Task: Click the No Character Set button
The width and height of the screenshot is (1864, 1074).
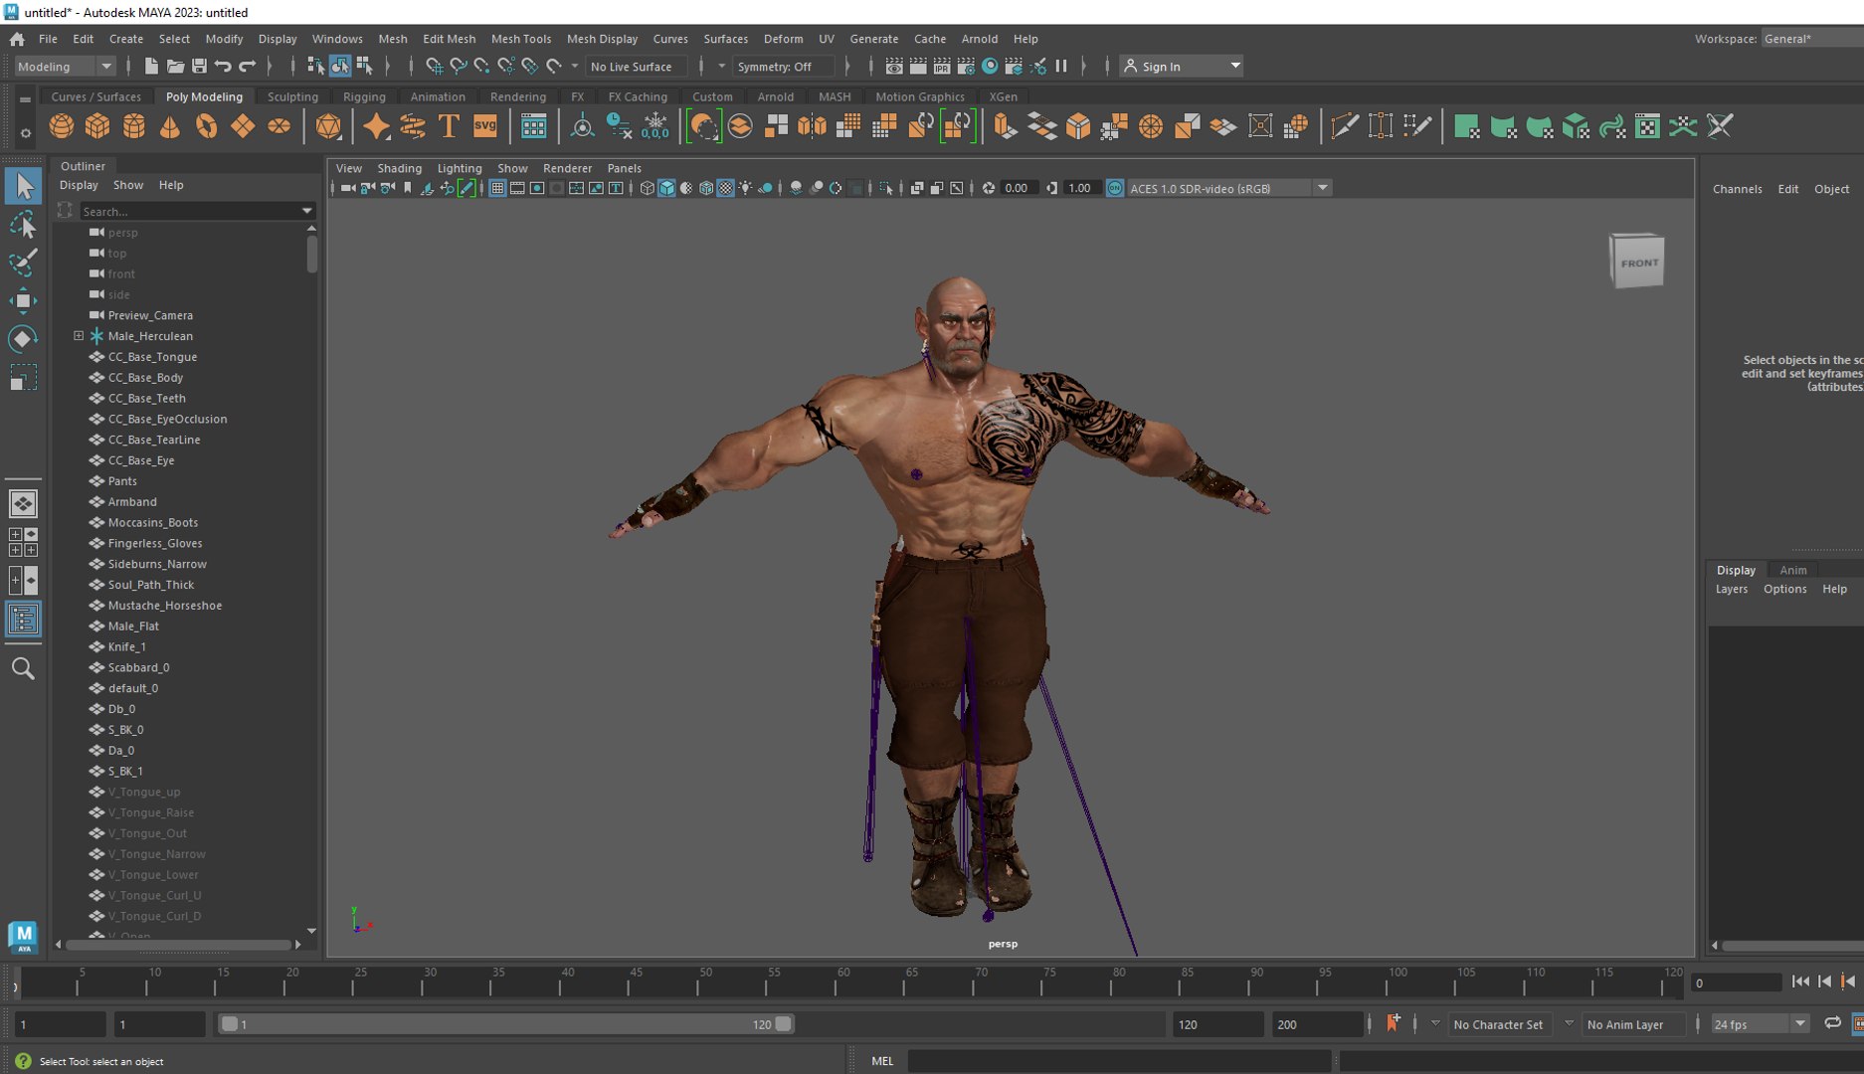Action: [x=1498, y=1024]
